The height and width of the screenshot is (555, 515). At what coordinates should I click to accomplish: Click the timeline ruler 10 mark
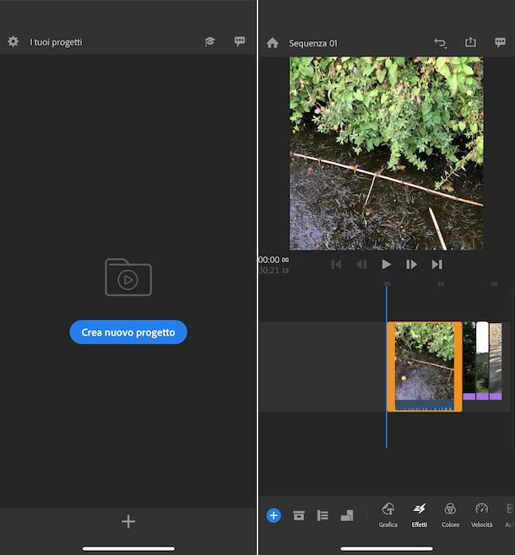point(440,284)
